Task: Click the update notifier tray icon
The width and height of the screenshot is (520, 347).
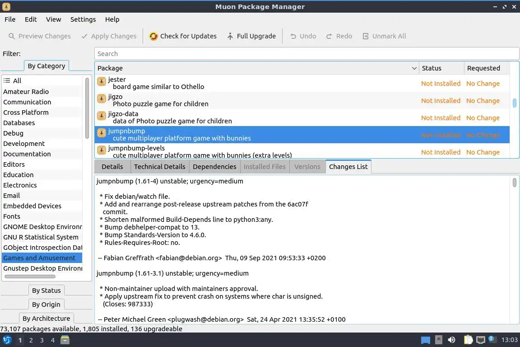Action: 492,339
